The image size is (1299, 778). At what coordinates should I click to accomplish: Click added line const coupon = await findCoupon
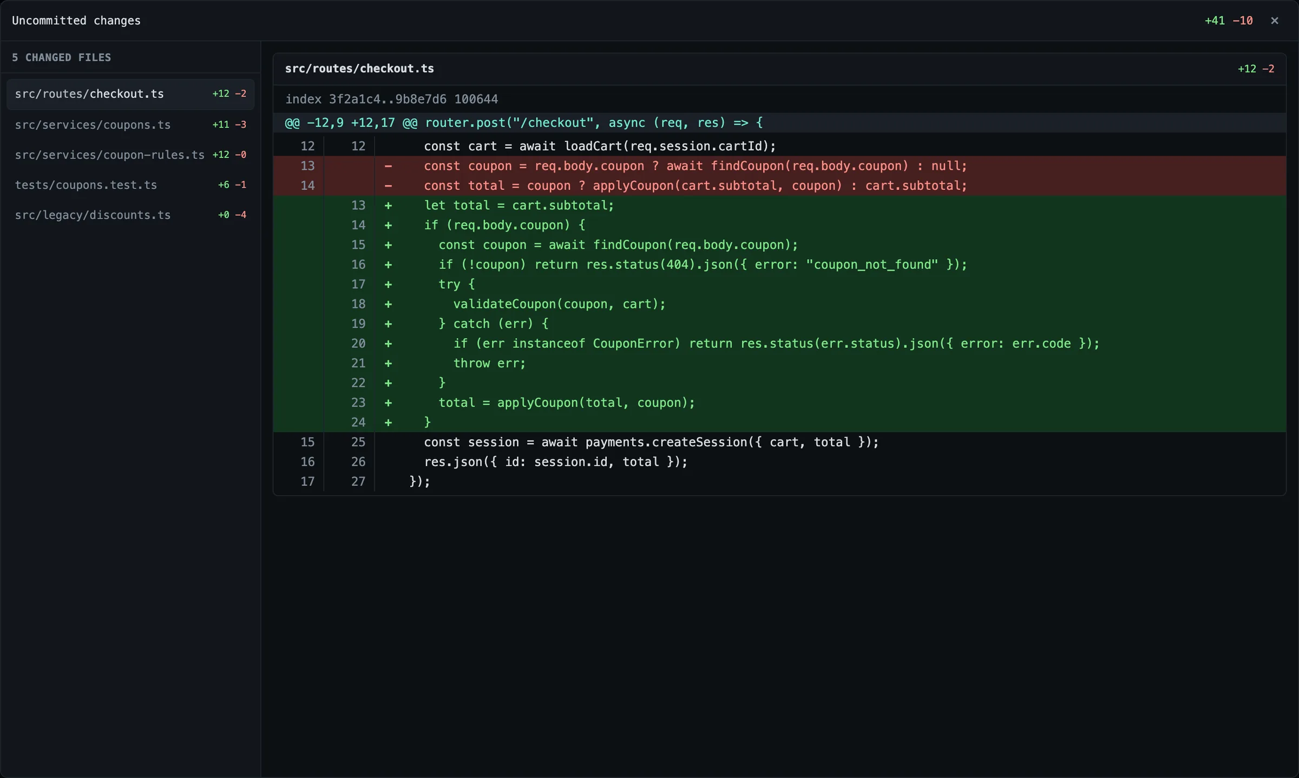click(779, 245)
